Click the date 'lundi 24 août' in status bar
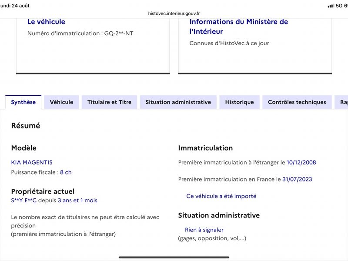This screenshot has height=261, width=348. tap(15, 6)
